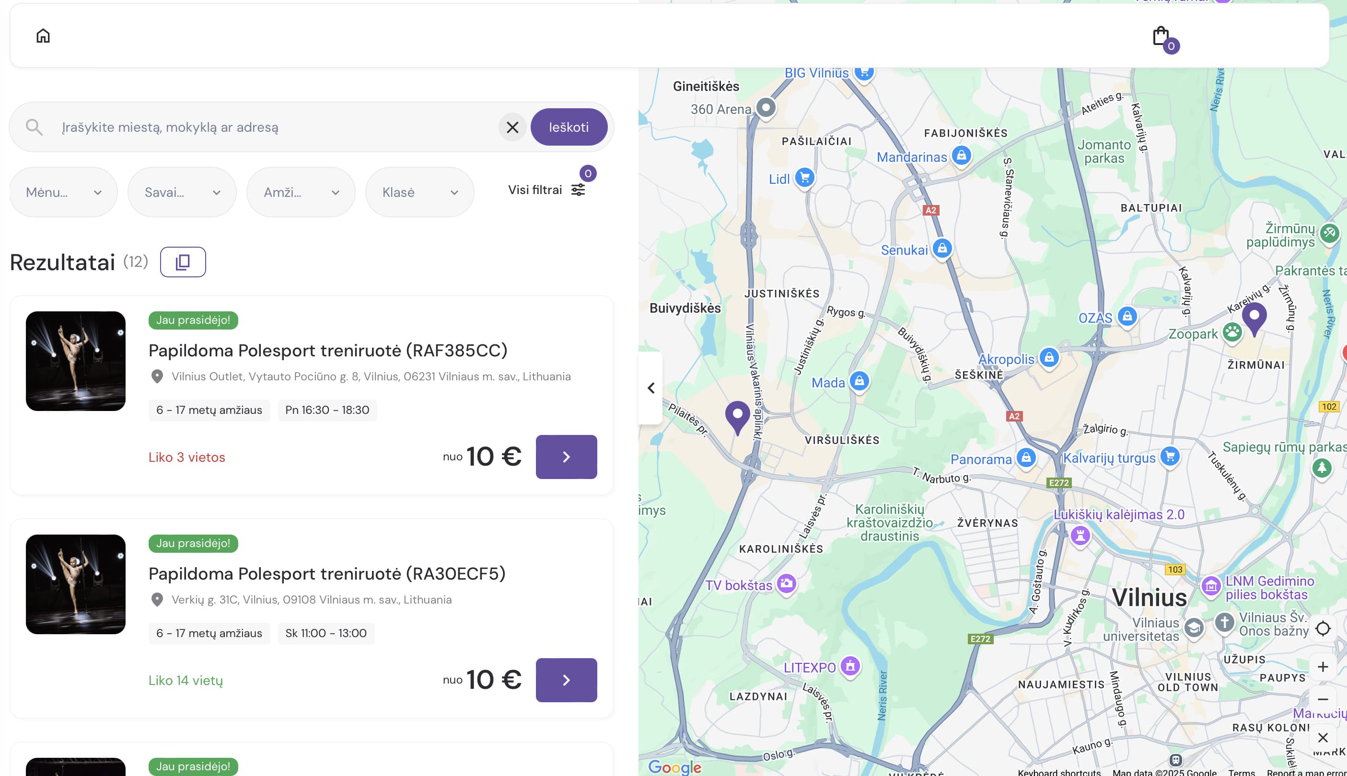The height and width of the screenshot is (776, 1347).
Task: Click Kalvarijų turgus cart marker
Action: [x=1170, y=456]
